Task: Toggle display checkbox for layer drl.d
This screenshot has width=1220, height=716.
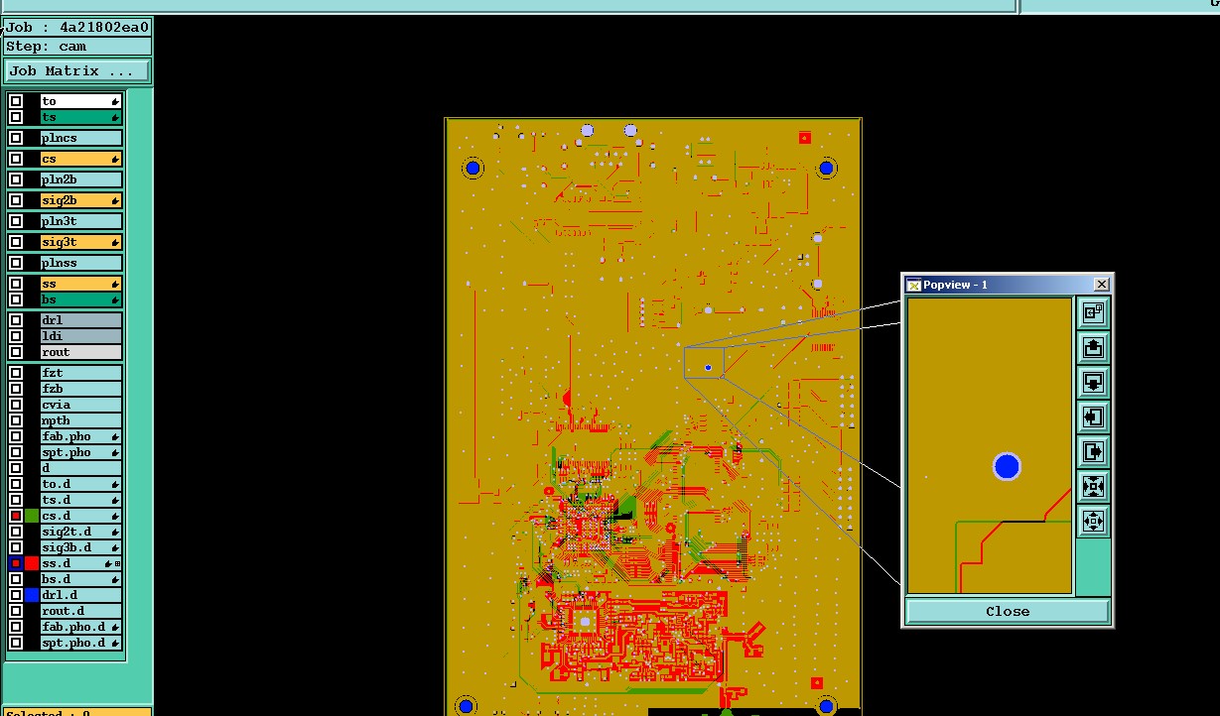Action: tap(16, 595)
